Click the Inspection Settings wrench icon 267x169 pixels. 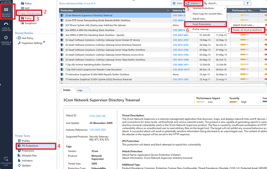click(x=19, y=43)
